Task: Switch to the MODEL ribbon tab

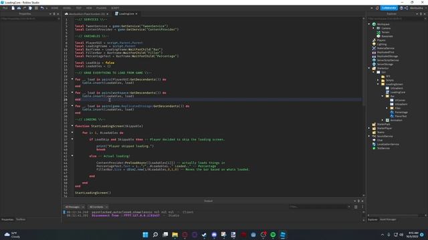Action: 67,8
